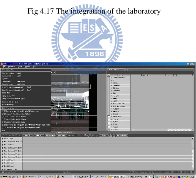
Task: Open the Resources menu
Action: point(11,67)
